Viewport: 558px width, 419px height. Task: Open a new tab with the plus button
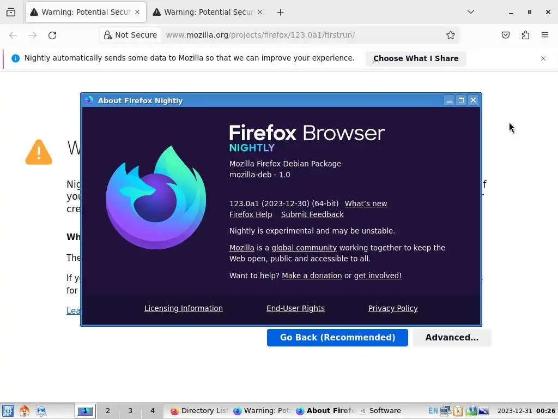click(281, 13)
